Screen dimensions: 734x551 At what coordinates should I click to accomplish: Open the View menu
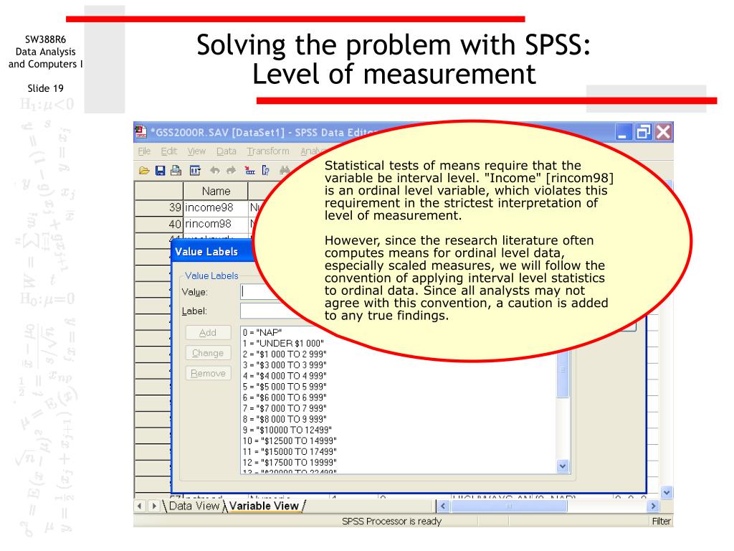[196, 151]
